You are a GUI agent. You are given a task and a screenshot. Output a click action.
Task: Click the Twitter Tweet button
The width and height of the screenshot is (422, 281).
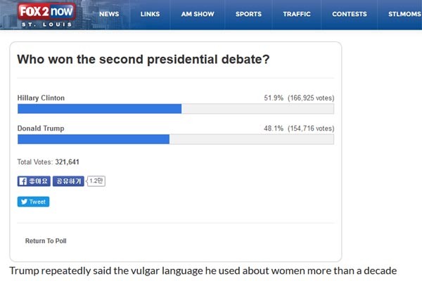click(x=33, y=202)
